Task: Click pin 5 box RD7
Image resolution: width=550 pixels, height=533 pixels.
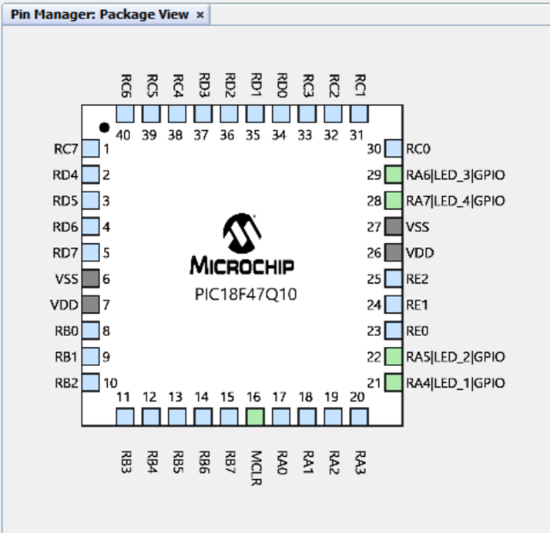Action: tap(91, 252)
